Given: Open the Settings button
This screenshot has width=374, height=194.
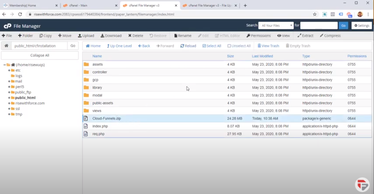Looking at the screenshot, I should coord(362,26).
